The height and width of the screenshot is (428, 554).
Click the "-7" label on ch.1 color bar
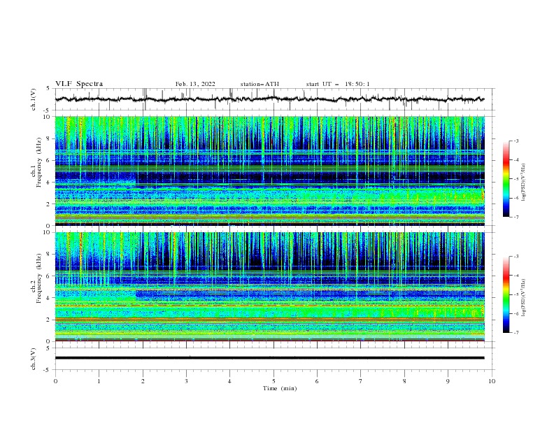[516, 217]
